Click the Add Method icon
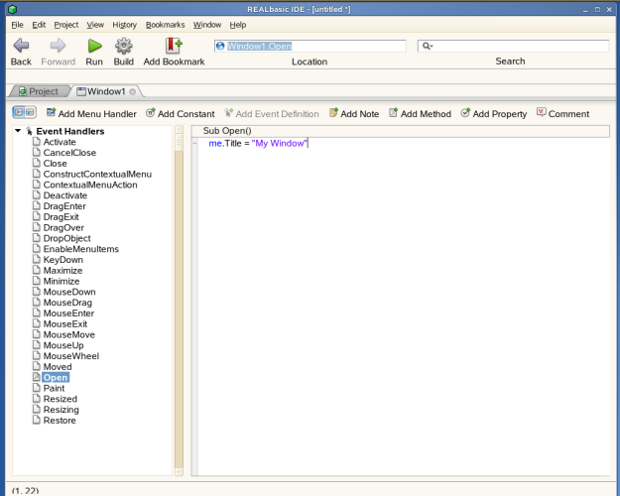 click(x=393, y=113)
